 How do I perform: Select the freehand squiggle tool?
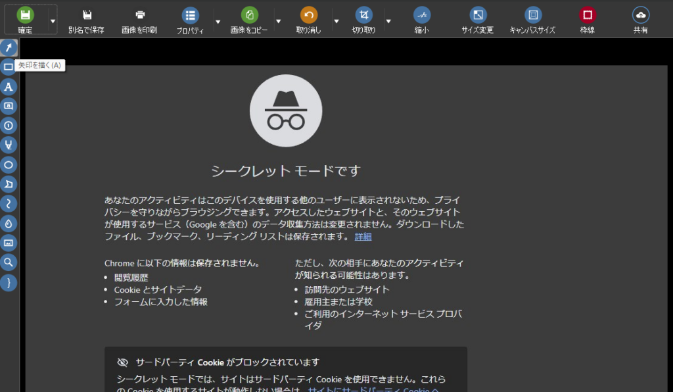(9, 204)
